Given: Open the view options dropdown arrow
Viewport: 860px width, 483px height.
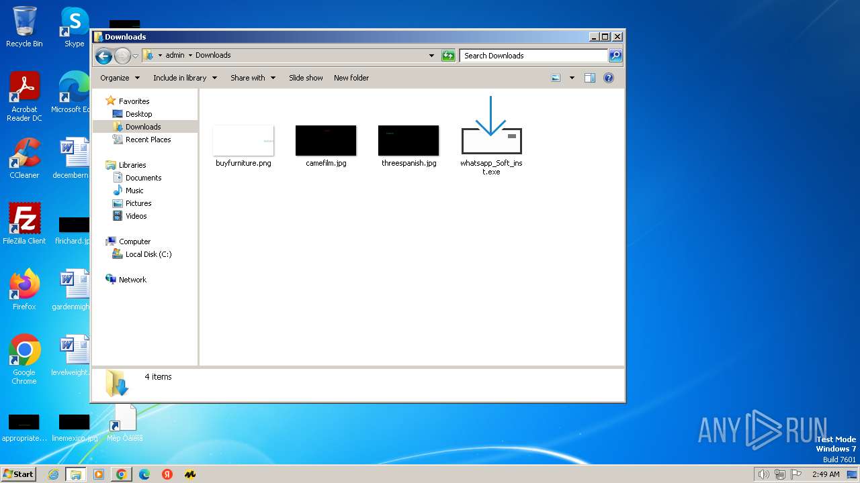Looking at the screenshot, I should click(x=572, y=78).
